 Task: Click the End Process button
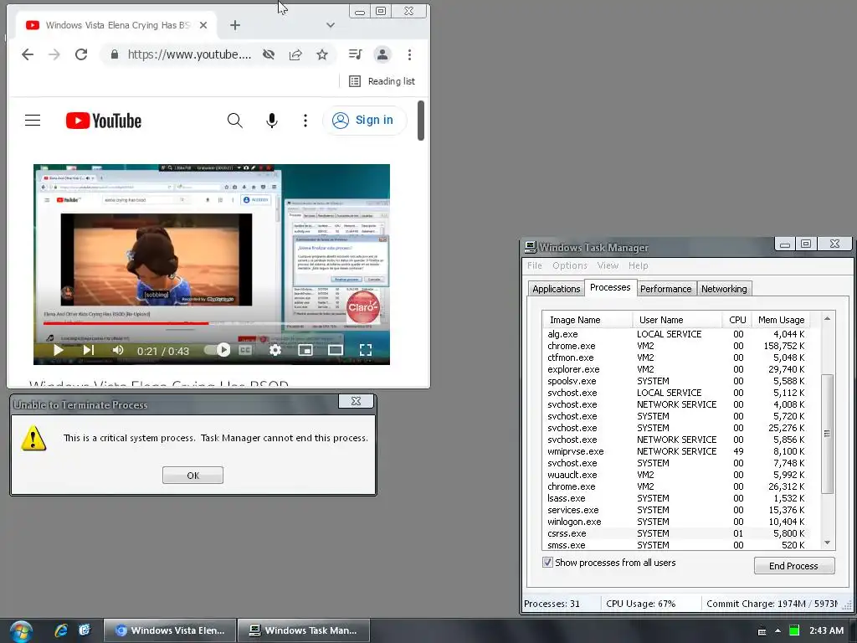793,566
